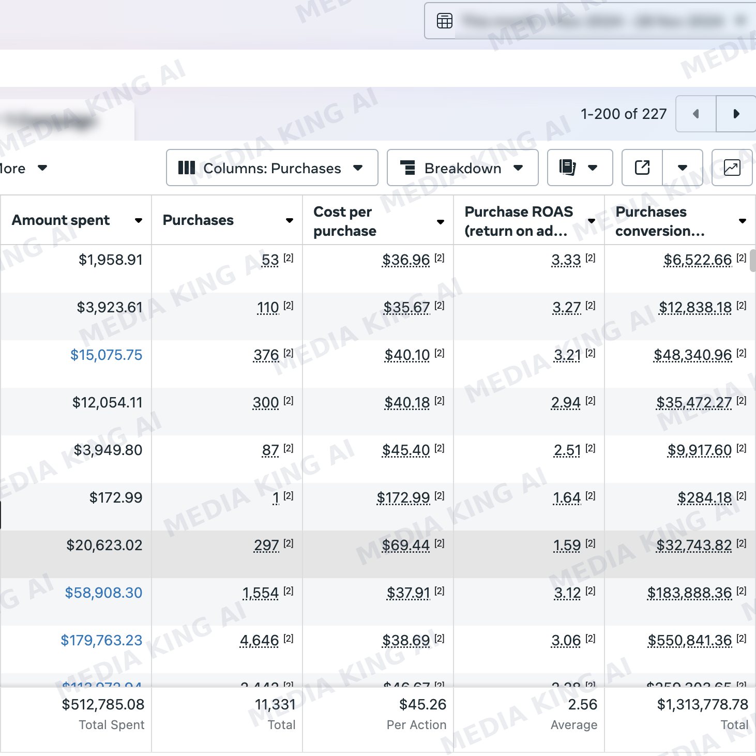Click the footnote [2] beside 53 purchases
Screen dimensions: 756x756
(289, 258)
